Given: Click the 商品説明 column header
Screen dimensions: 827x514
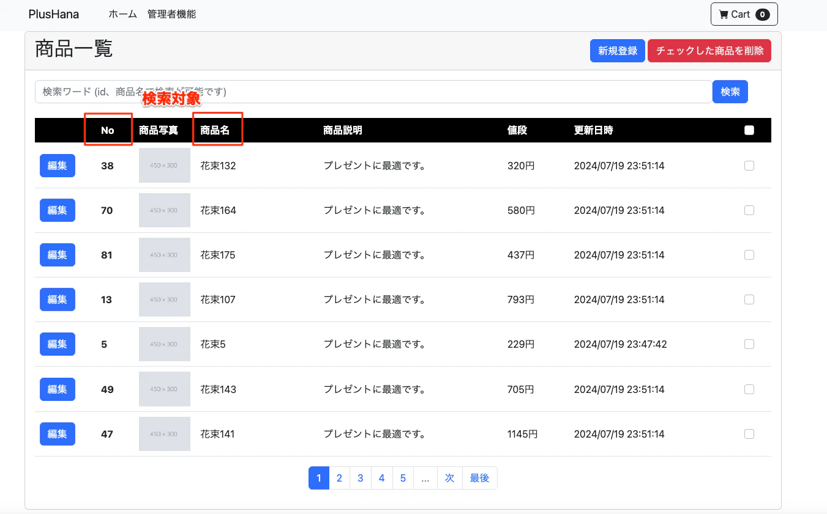Looking at the screenshot, I should click(x=343, y=130).
